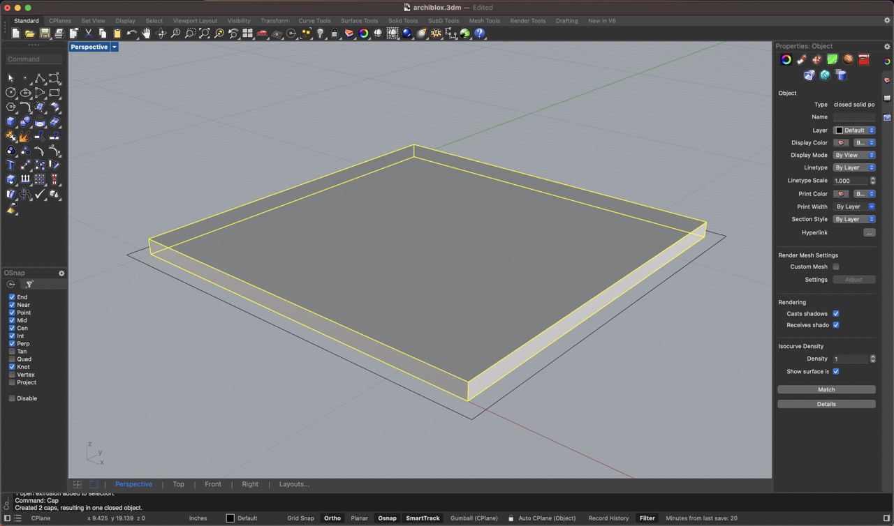
Task: Create a new file from the toolbar
Action: tap(15, 33)
